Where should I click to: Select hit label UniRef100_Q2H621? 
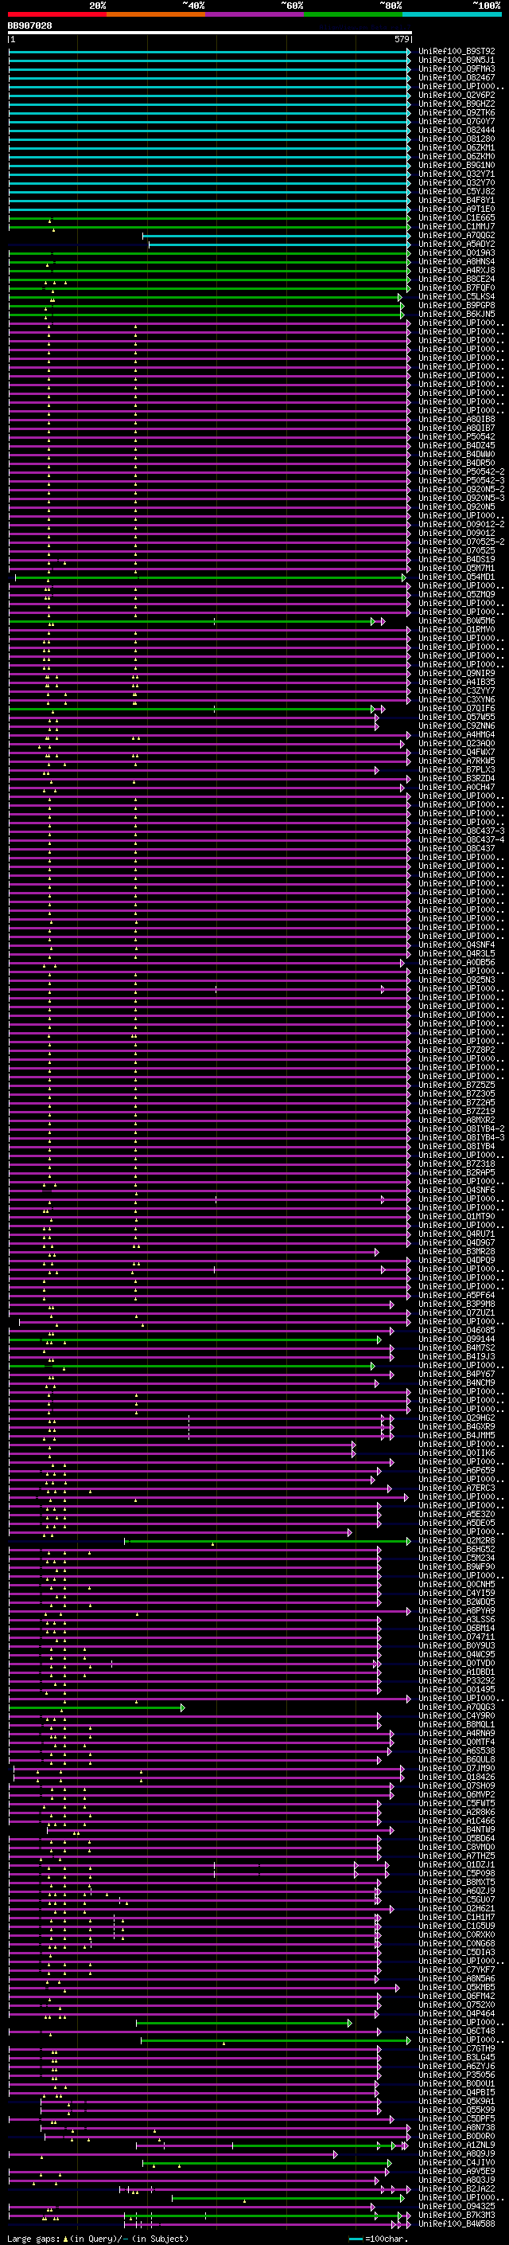[x=457, y=1909]
